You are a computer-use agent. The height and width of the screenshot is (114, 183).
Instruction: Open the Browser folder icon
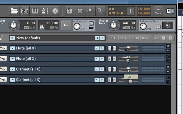14,11
